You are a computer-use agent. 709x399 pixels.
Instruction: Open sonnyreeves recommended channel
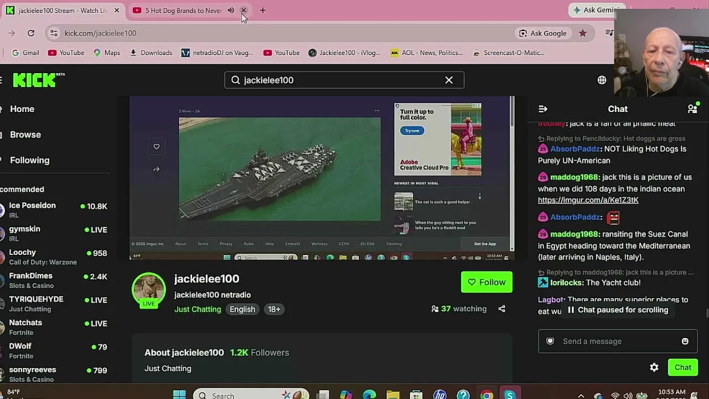click(54, 374)
